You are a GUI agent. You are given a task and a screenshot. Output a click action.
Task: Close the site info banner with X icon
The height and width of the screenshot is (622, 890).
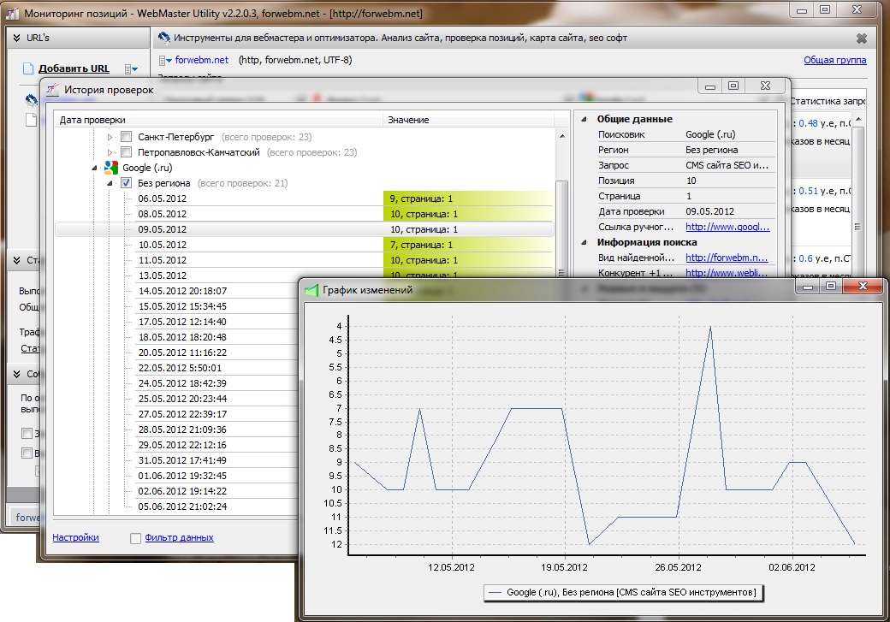tap(861, 38)
